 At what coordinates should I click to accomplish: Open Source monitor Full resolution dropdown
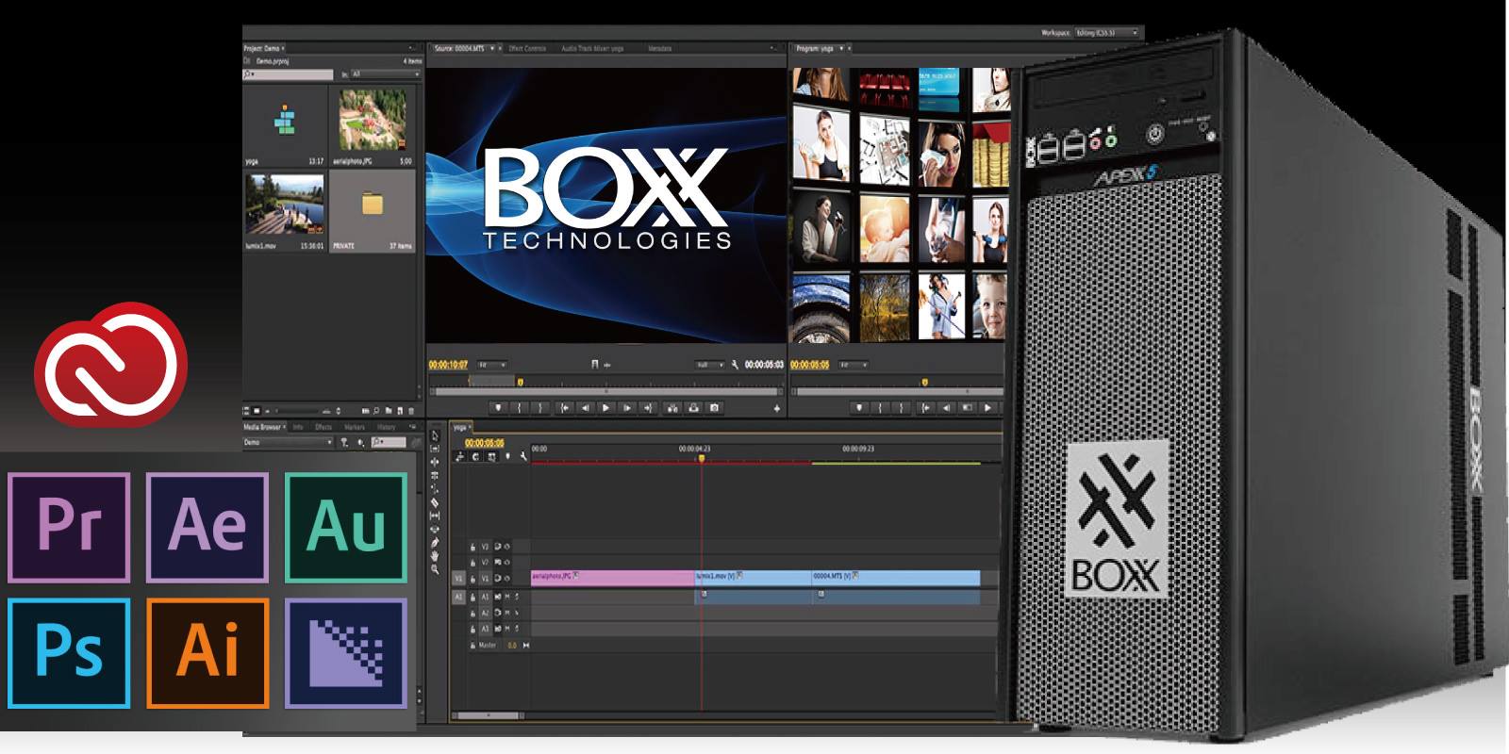pos(710,365)
